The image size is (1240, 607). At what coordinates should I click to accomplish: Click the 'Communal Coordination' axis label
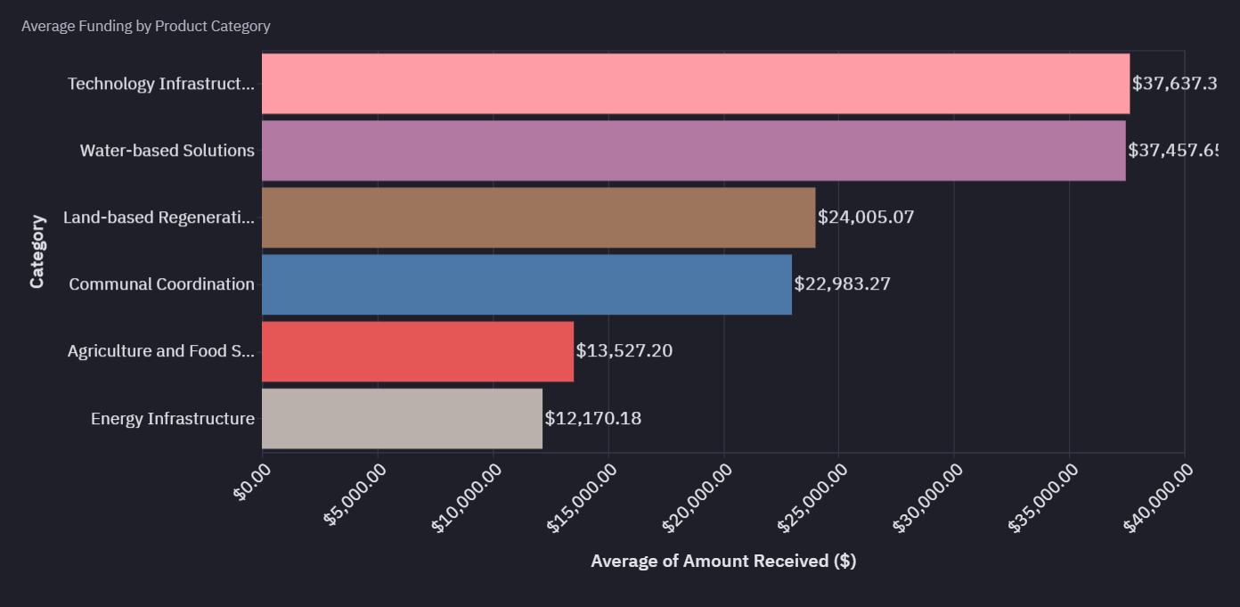point(161,284)
